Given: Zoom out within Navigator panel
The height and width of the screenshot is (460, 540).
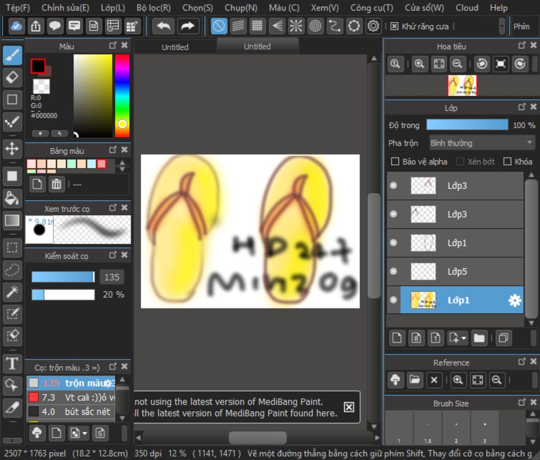Looking at the screenshot, I should 457,64.
